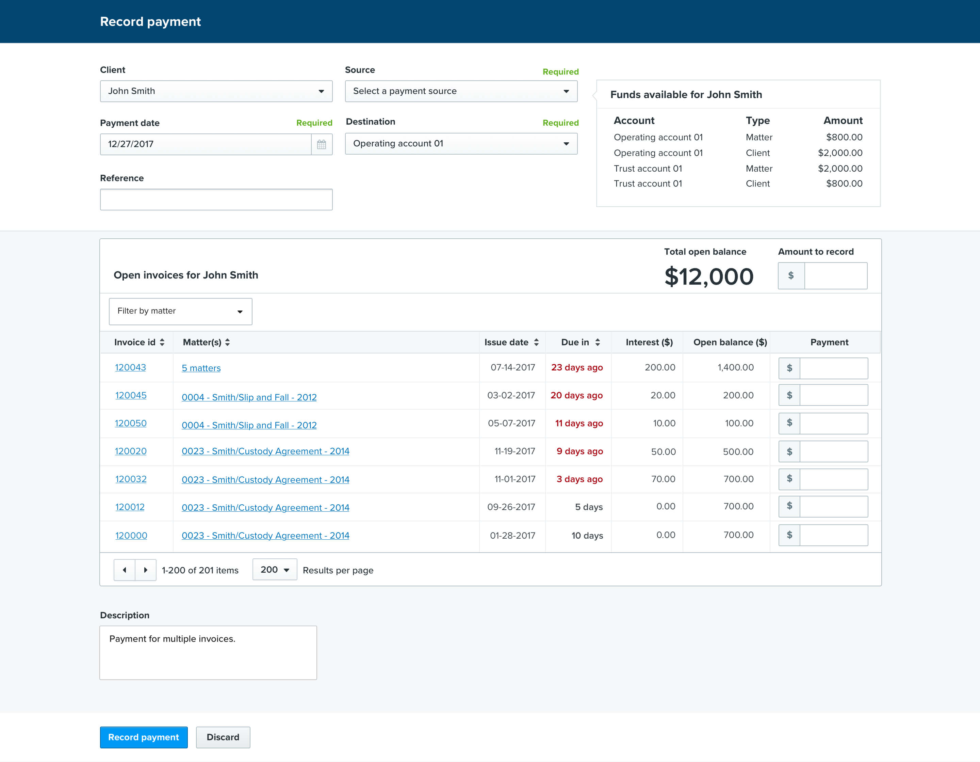Sort invoices by Due in column
This screenshot has width=980, height=762.
(597, 342)
